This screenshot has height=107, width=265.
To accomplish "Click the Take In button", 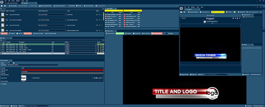I will click(x=5, y=34).
